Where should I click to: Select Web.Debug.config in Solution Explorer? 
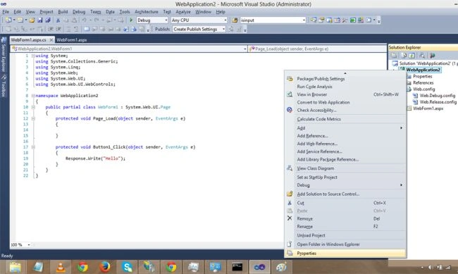[x=438, y=96]
